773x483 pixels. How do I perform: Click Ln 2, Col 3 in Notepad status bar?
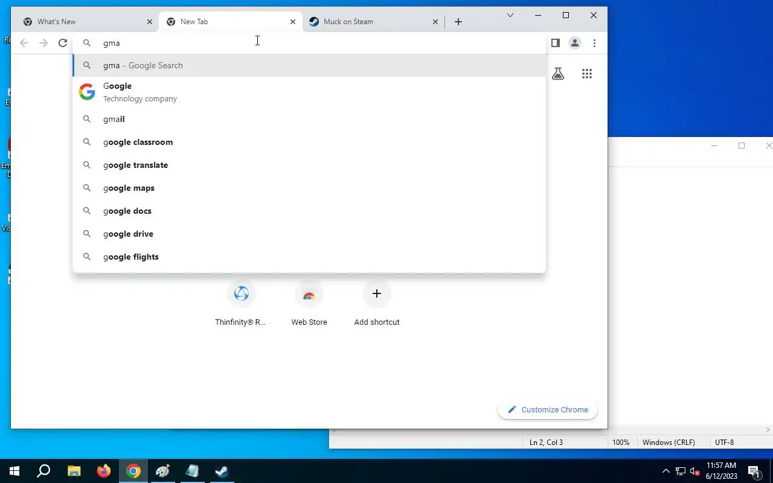(546, 443)
